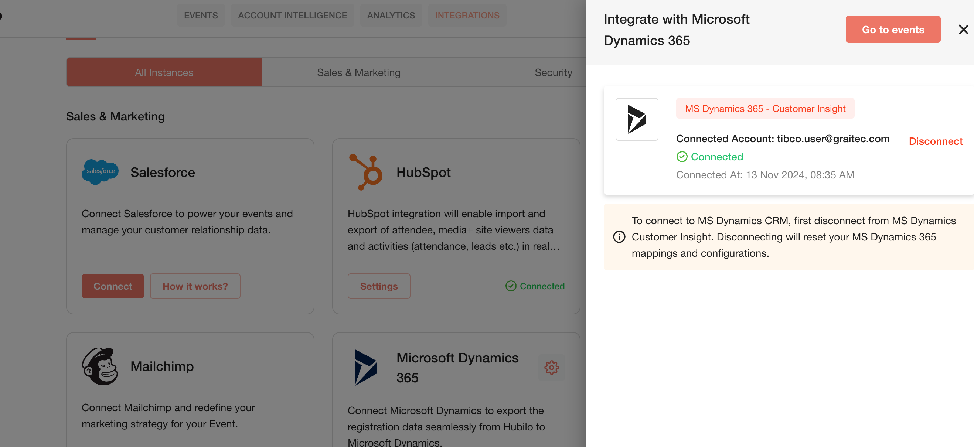
Task: Switch to the Analytics tab
Action: tap(391, 15)
